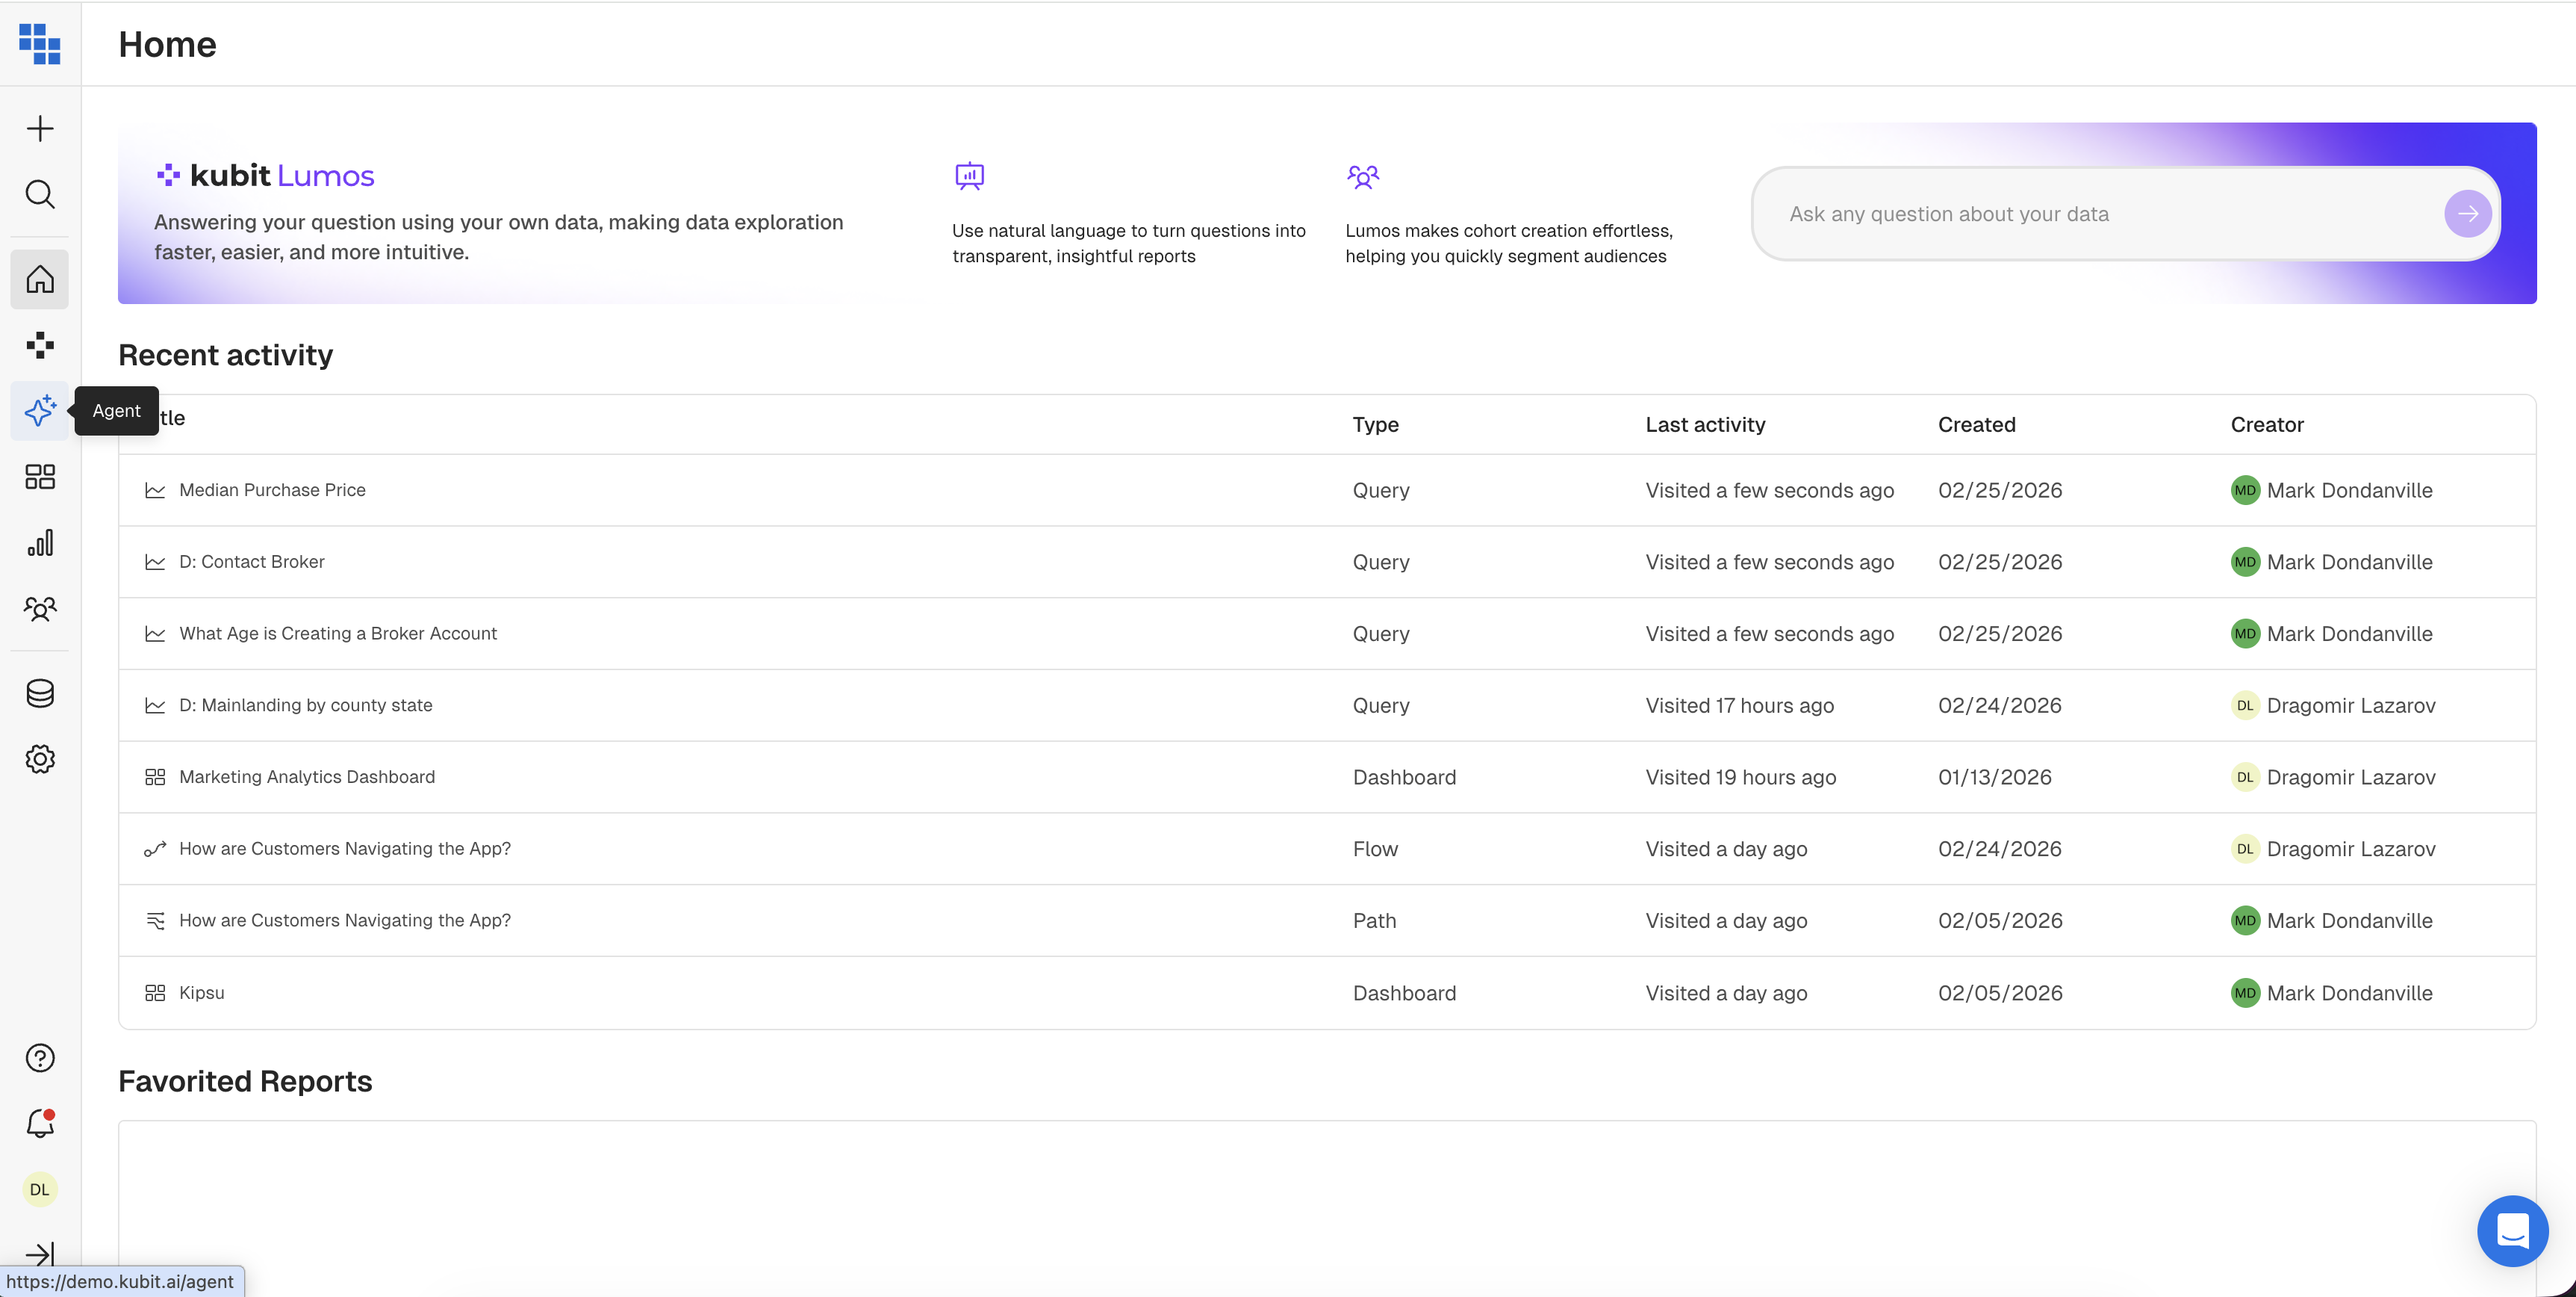Open the settings gear in sidebar

[x=40, y=758]
